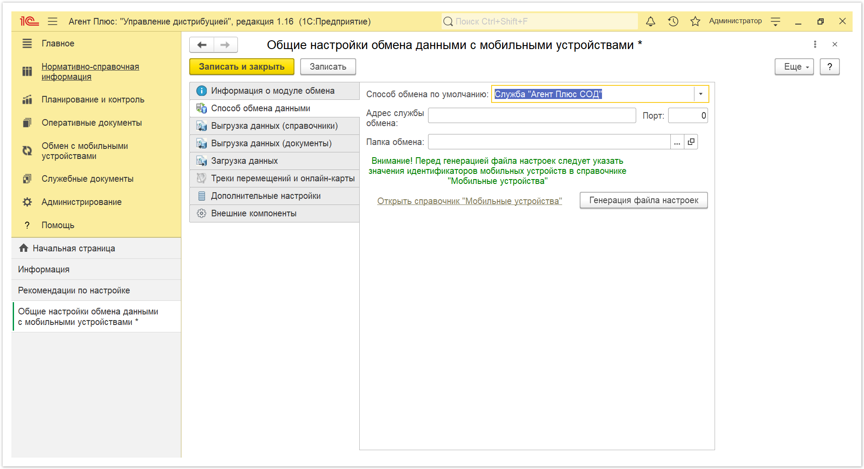Open Планирование и контроль section

(x=93, y=99)
